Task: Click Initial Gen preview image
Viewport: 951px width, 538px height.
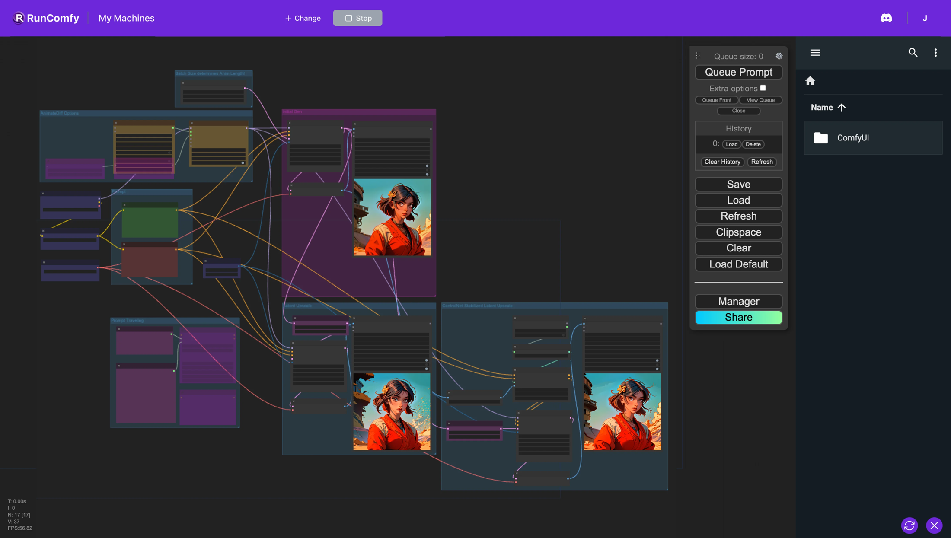Action: 392,217
